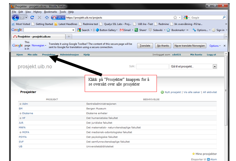This screenshot has height=161, width=236.
Task: Bookmark the page with the star icon
Action: [175, 18]
